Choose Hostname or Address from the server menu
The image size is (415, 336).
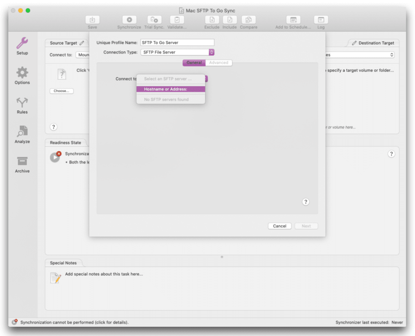(x=171, y=89)
